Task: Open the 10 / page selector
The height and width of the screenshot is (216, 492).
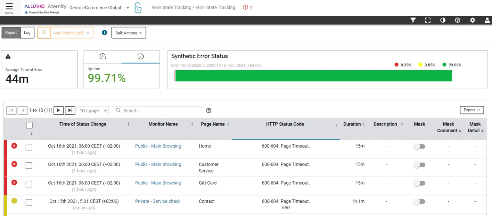Action: tap(93, 111)
